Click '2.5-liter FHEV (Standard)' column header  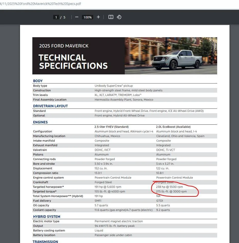tap(111, 127)
